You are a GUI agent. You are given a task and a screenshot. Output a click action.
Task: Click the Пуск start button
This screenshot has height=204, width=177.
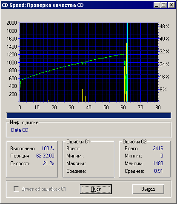pyautogui.click(x=96, y=189)
